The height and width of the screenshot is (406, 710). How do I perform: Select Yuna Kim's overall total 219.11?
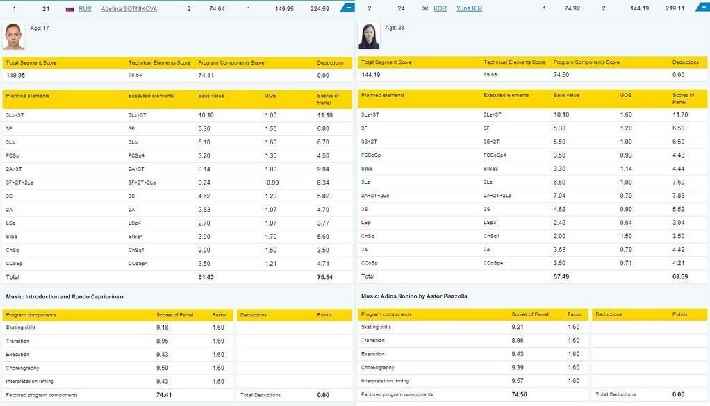tap(675, 8)
